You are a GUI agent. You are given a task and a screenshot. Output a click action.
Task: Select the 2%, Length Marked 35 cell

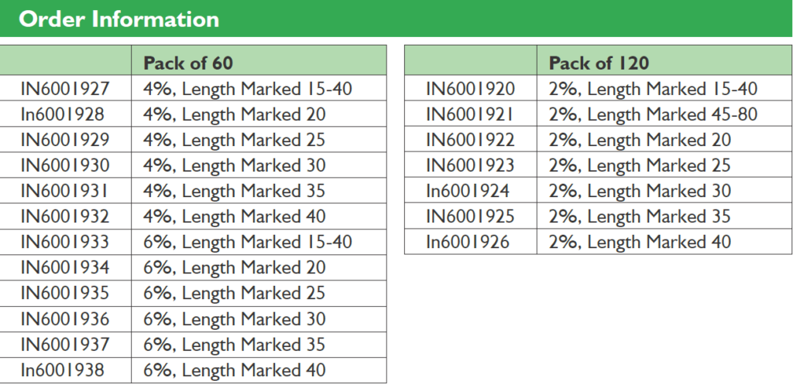(640, 216)
